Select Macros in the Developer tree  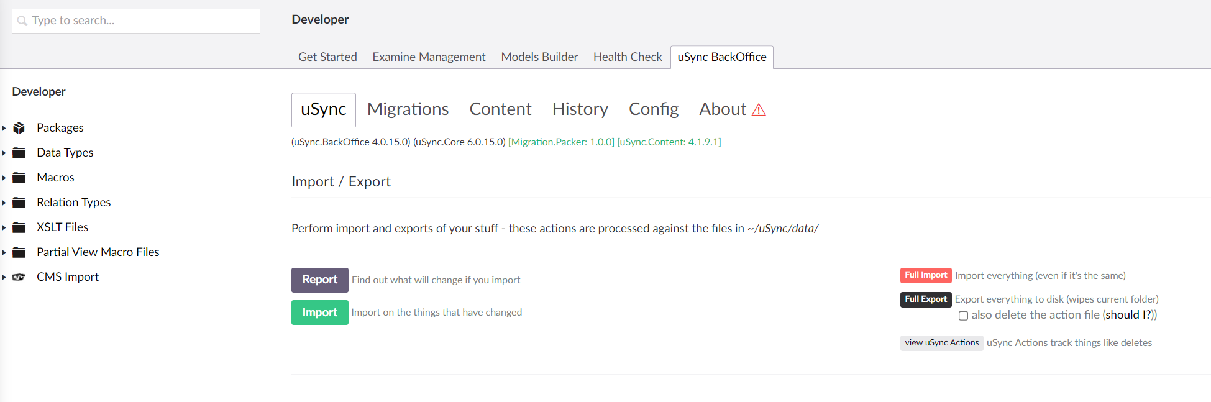[55, 178]
